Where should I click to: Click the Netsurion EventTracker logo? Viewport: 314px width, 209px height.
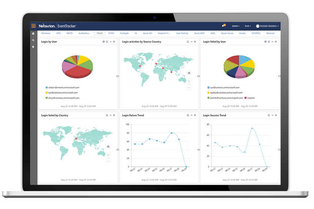point(57,26)
